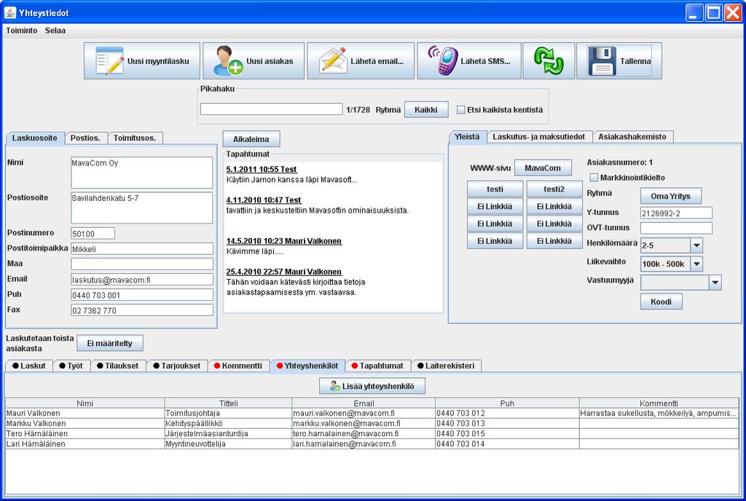The height and width of the screenshot is (501, 746).
Task: Click the Nimi field containing MavaCom Oy
Action: point(142,173)
